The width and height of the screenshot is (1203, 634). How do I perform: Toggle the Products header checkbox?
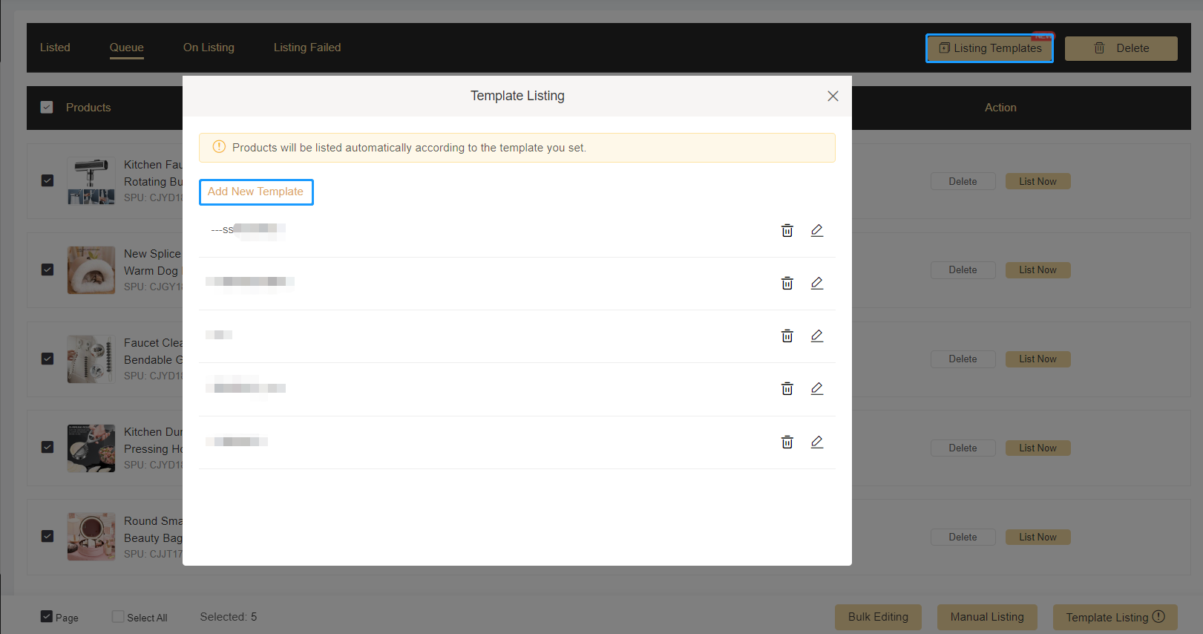[47, 108]
